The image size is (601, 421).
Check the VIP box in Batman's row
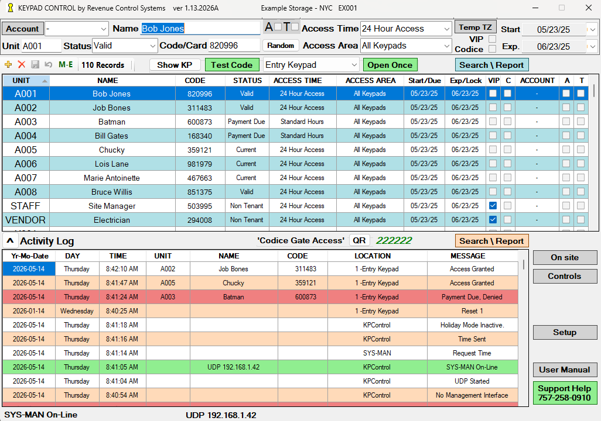click(493, 121)
